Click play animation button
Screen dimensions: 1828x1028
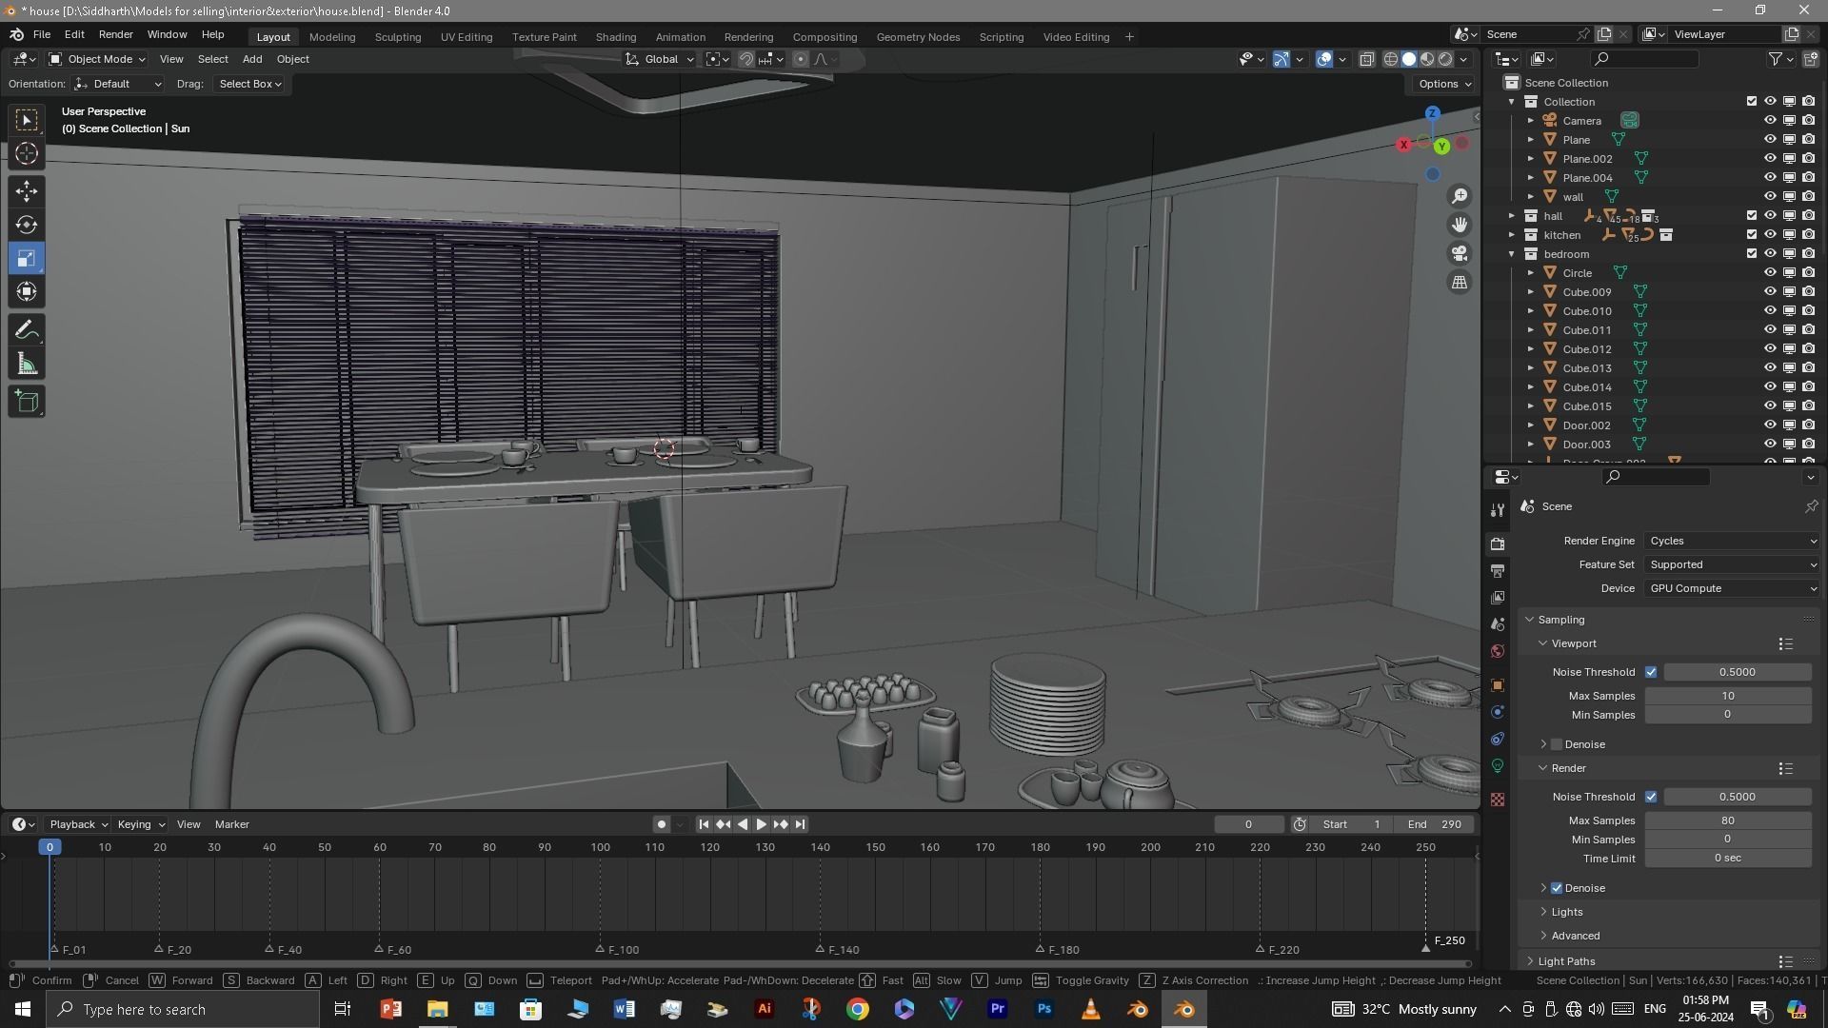[762, 824]
